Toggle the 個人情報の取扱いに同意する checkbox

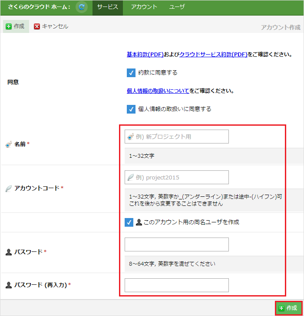coord(131,109)
